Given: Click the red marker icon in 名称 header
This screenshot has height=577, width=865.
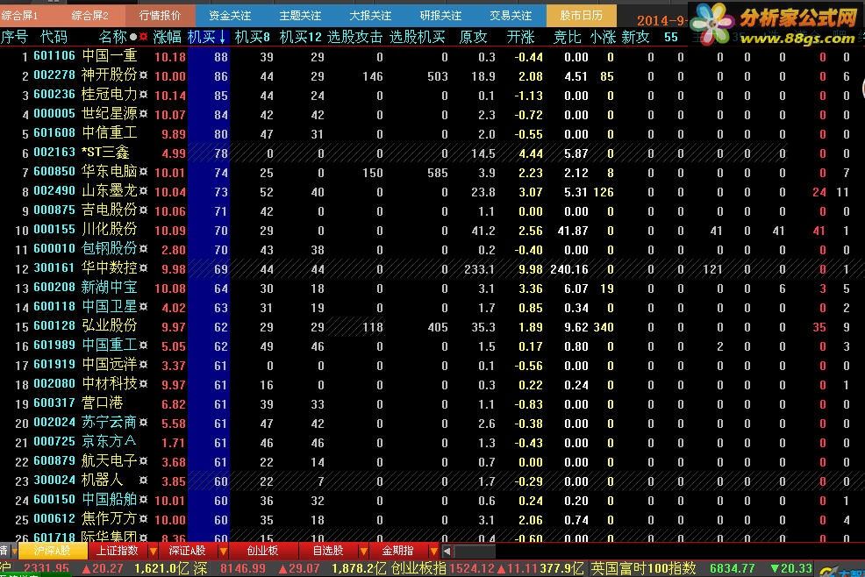Looking at the screenshot, I should (143, 37).
